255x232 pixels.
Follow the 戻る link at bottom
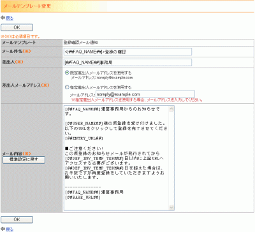coord(10,229)
